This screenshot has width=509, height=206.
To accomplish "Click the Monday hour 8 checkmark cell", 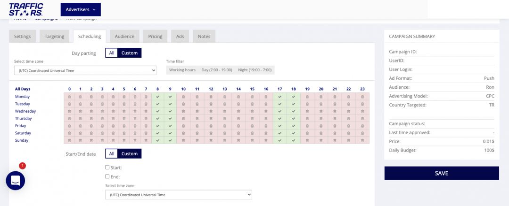I will click(x=157, y=96).
